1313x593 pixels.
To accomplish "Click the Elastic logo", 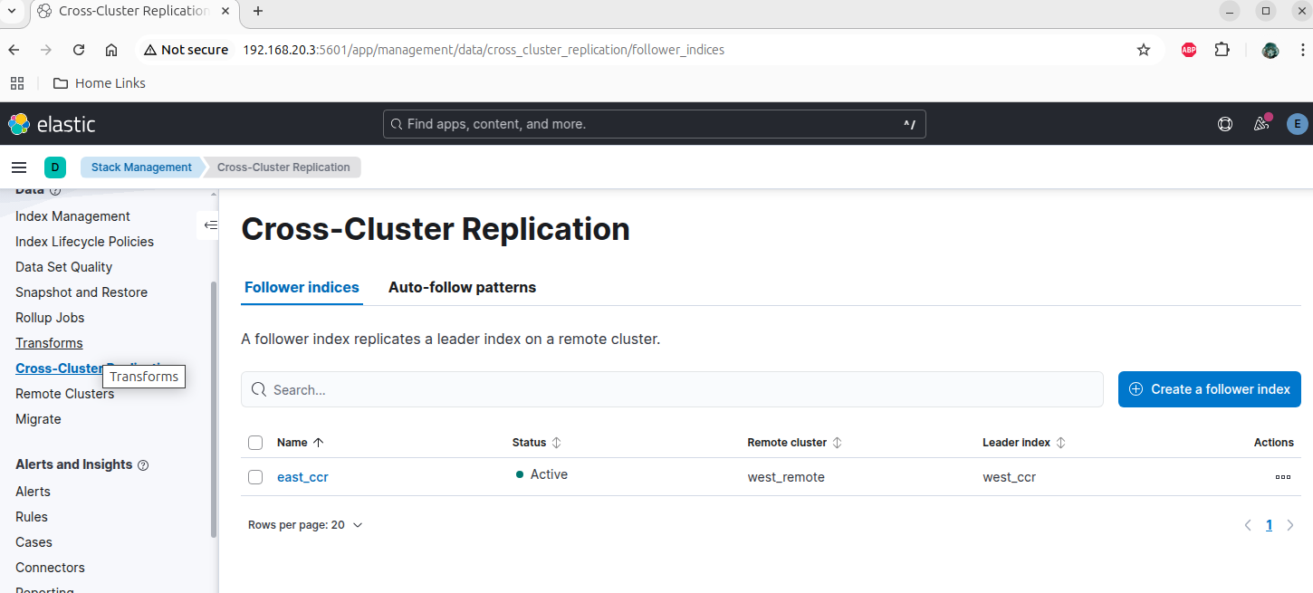I will point(52,124).
